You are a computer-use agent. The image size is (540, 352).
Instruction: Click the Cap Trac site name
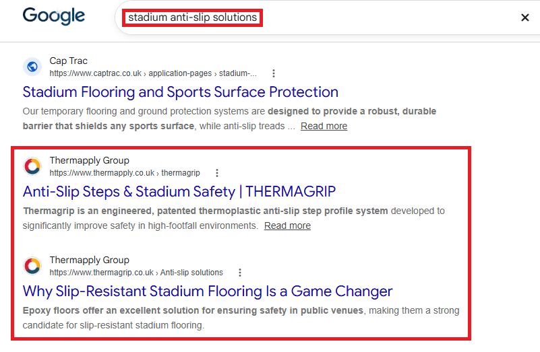[x=69, y=61]
